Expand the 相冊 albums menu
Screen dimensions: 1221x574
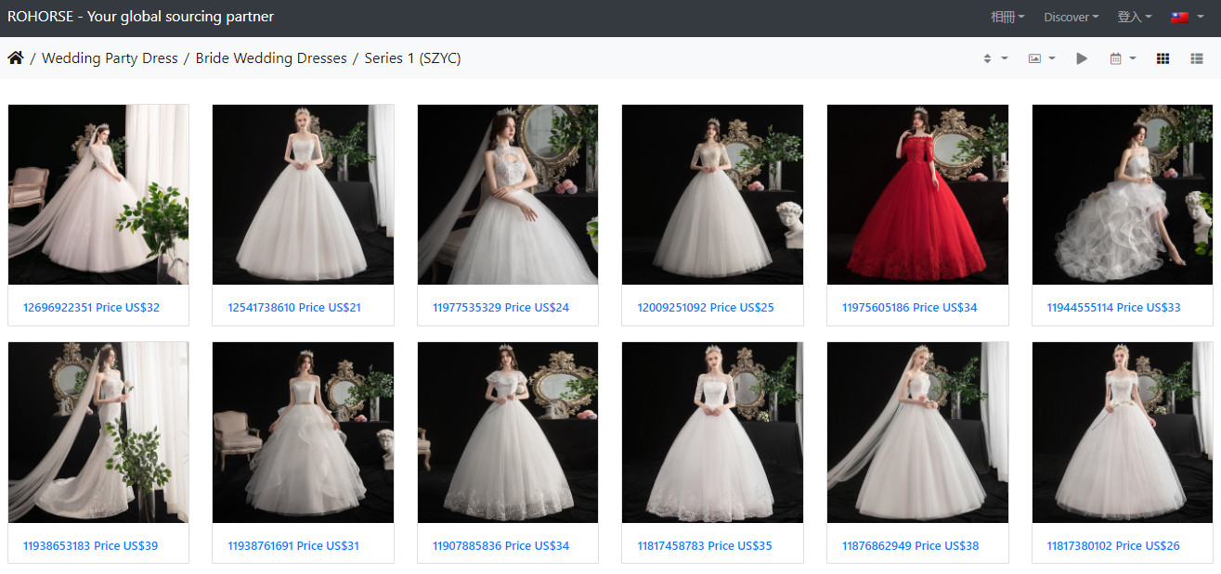(1007, 17)
